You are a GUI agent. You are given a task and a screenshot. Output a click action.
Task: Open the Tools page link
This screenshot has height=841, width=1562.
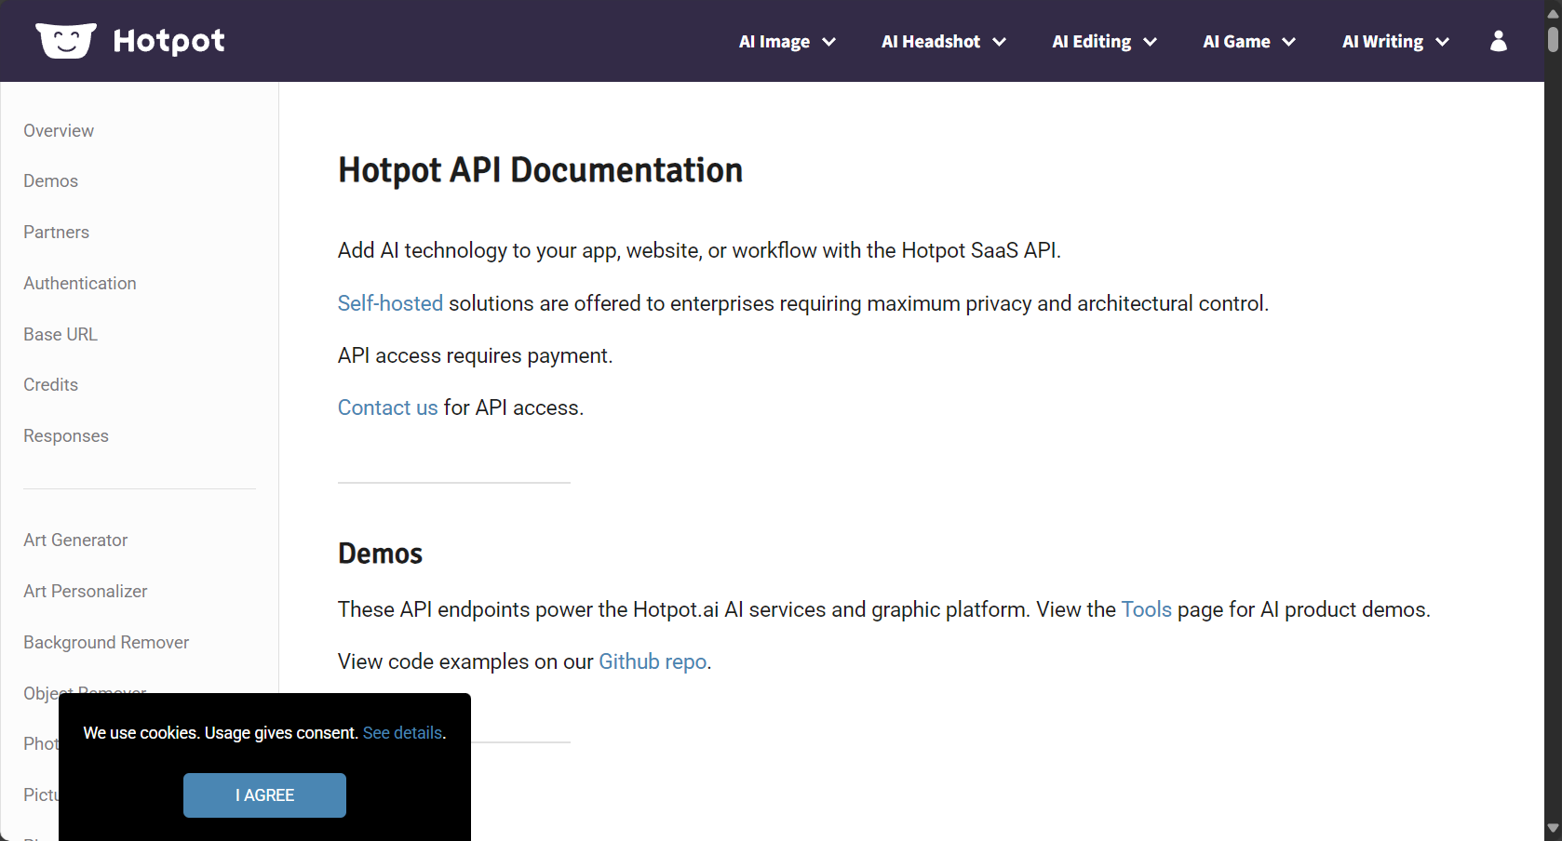tap(1146, 609)
